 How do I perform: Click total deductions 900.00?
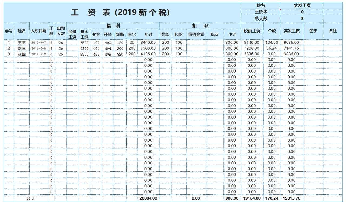click(x=232, y=198)
